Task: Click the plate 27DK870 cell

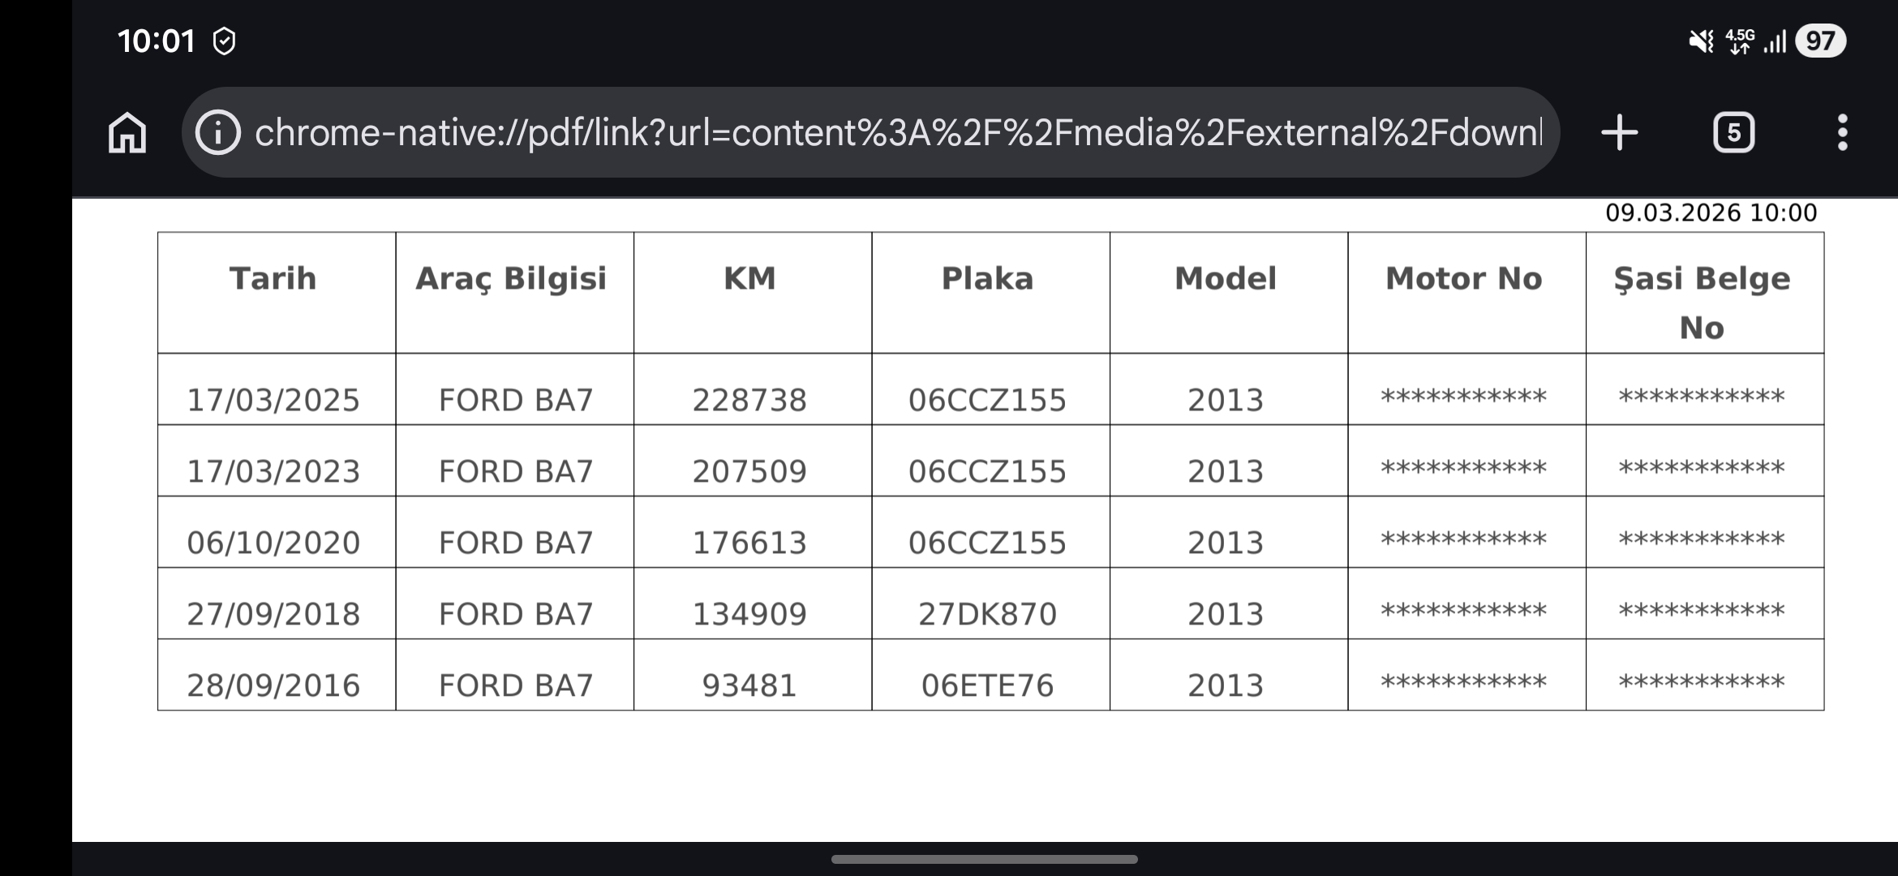Action: (987, 614)
